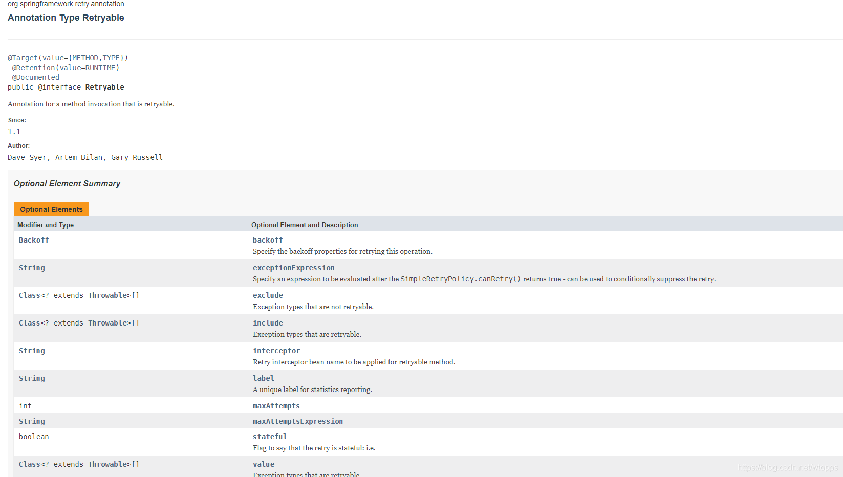Open the include element link

pyautogui.click(x=268, y=323)
